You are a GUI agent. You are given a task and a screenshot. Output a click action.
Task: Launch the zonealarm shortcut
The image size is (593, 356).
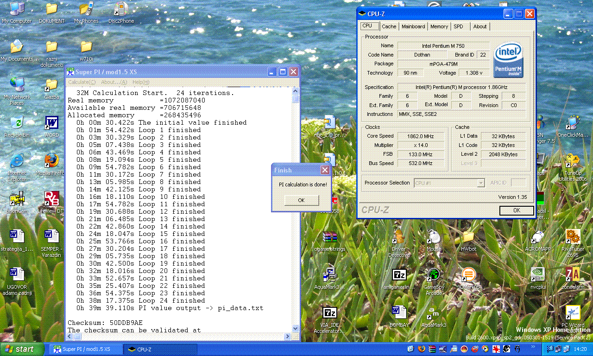tap(573, 278)
